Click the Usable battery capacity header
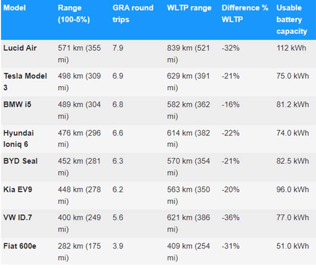This screenshot has width=316, height=268. (292, 19)
